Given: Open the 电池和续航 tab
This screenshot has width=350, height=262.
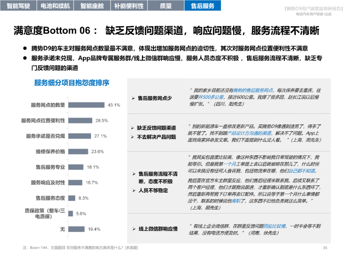Looking at the screenshot, I should [x=55, y=5].
